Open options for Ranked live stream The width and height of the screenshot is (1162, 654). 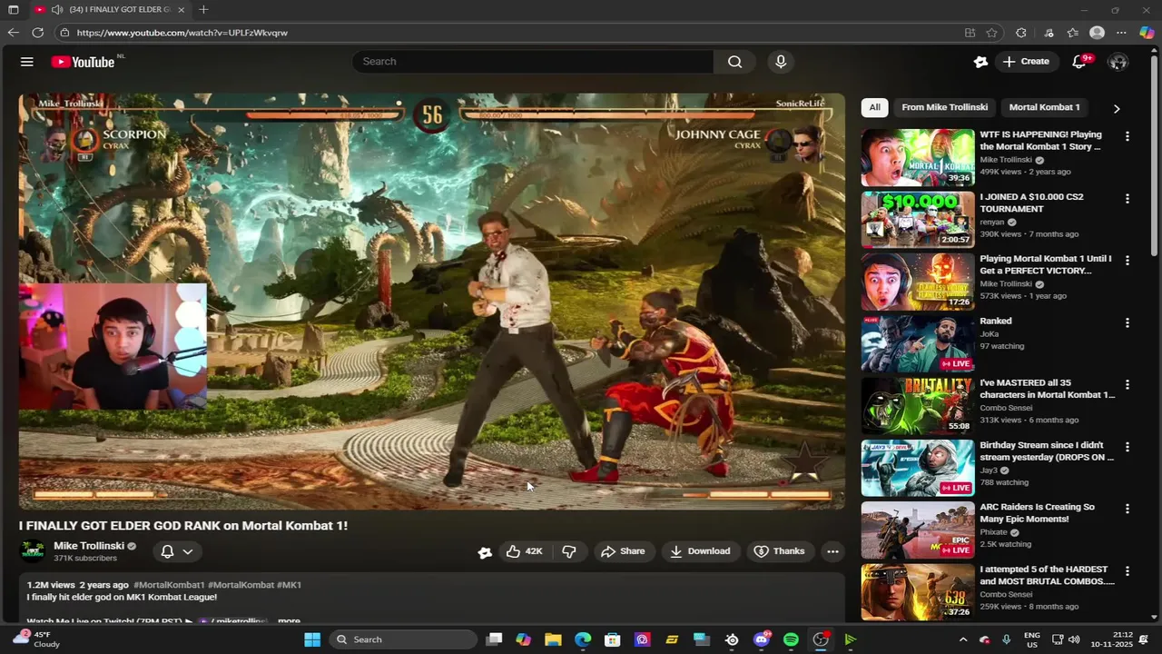(1127, 322)
